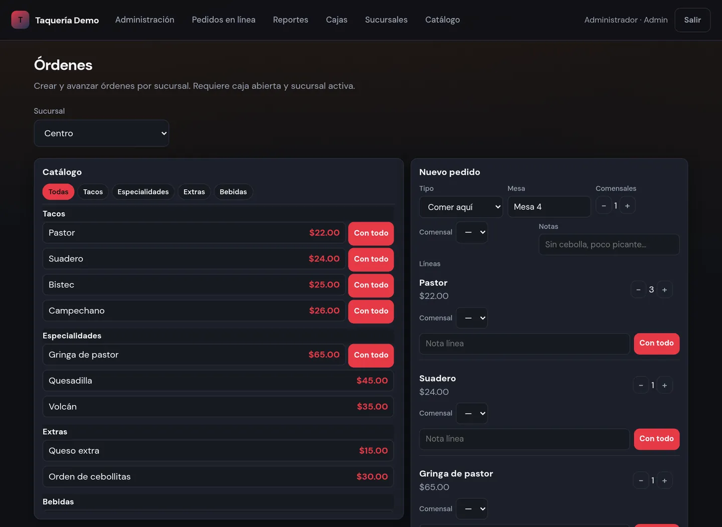Add Volcán from the catalog
This screenshot has height=527, width=722.
[218, 407]
